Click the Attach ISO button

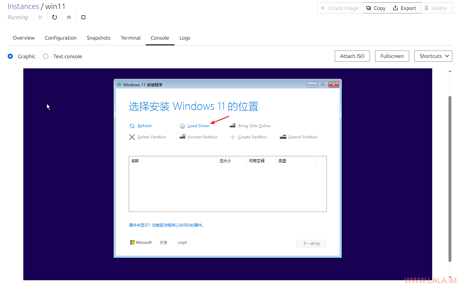click(x=352, y=56)
